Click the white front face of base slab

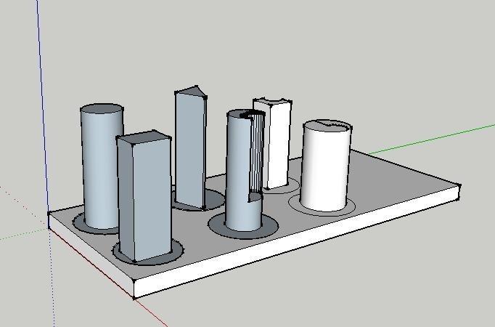(295, 242)
